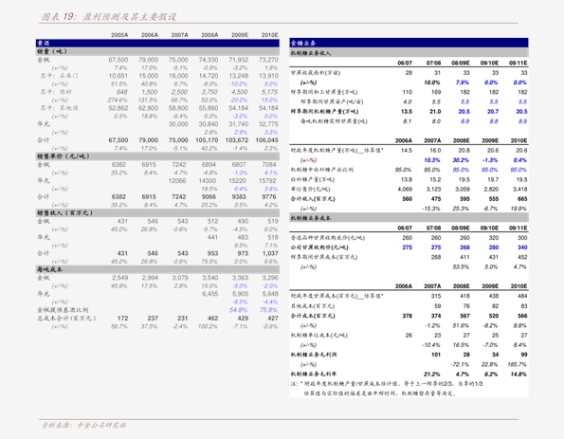
Task: Select the cost value 2,549
Action: [119, 278]
